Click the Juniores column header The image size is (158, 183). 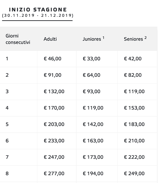(x=92, y=39)
